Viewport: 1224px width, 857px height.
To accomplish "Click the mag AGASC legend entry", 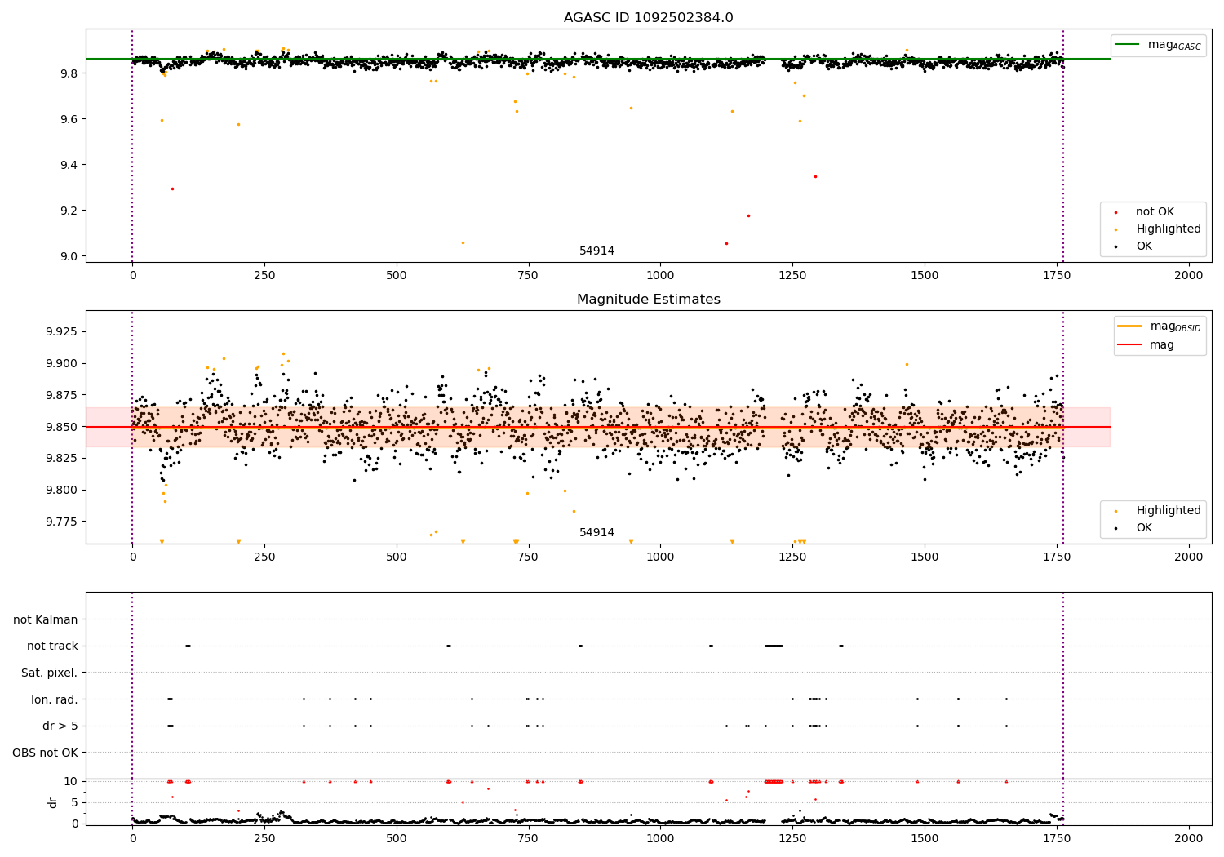I will point(1158,45).
